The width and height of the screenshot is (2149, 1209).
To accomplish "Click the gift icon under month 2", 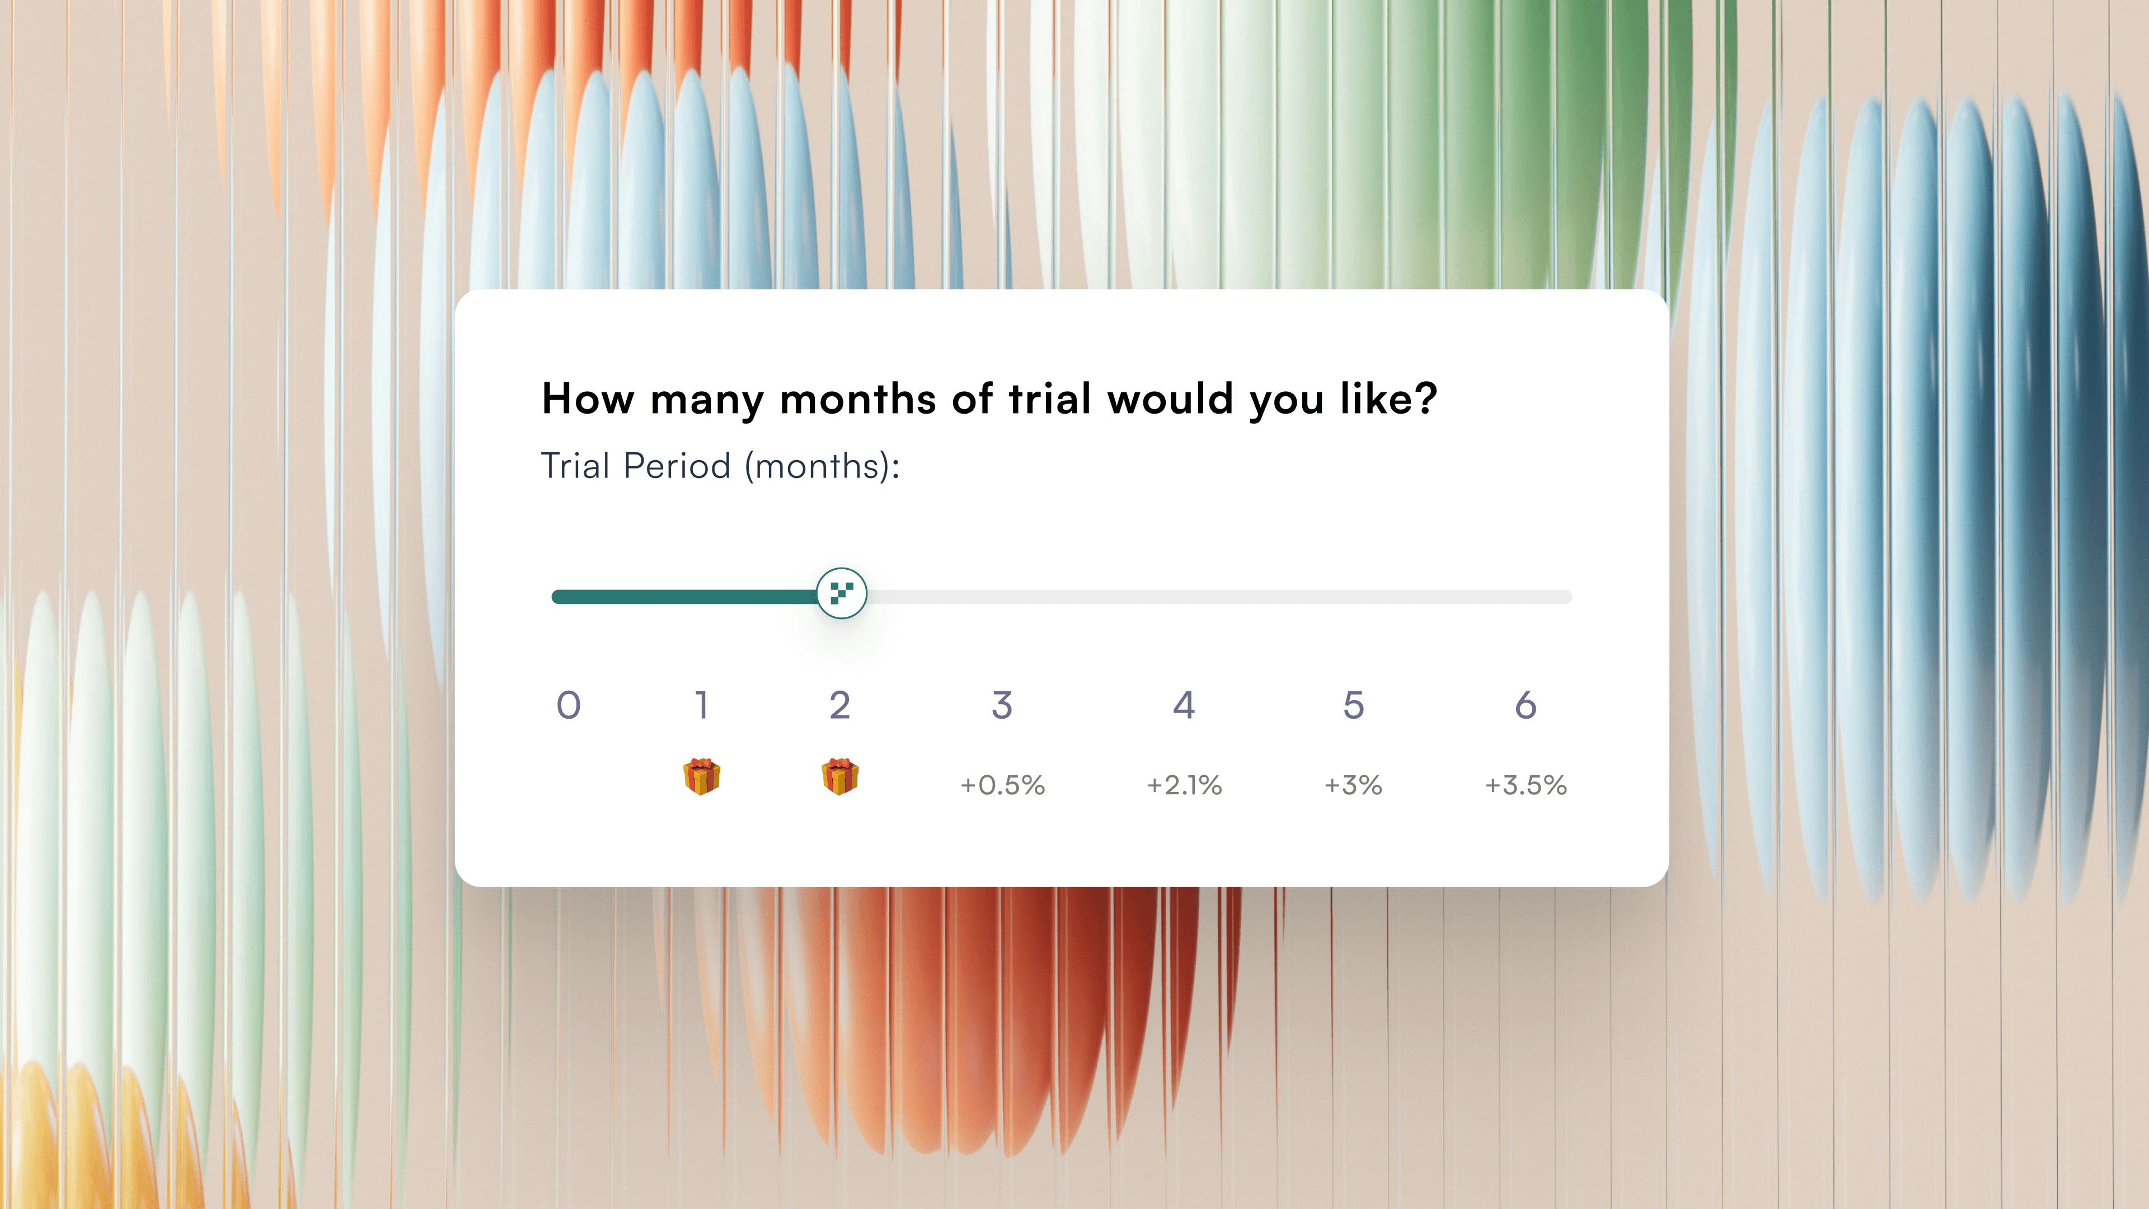I will point(840,777).
